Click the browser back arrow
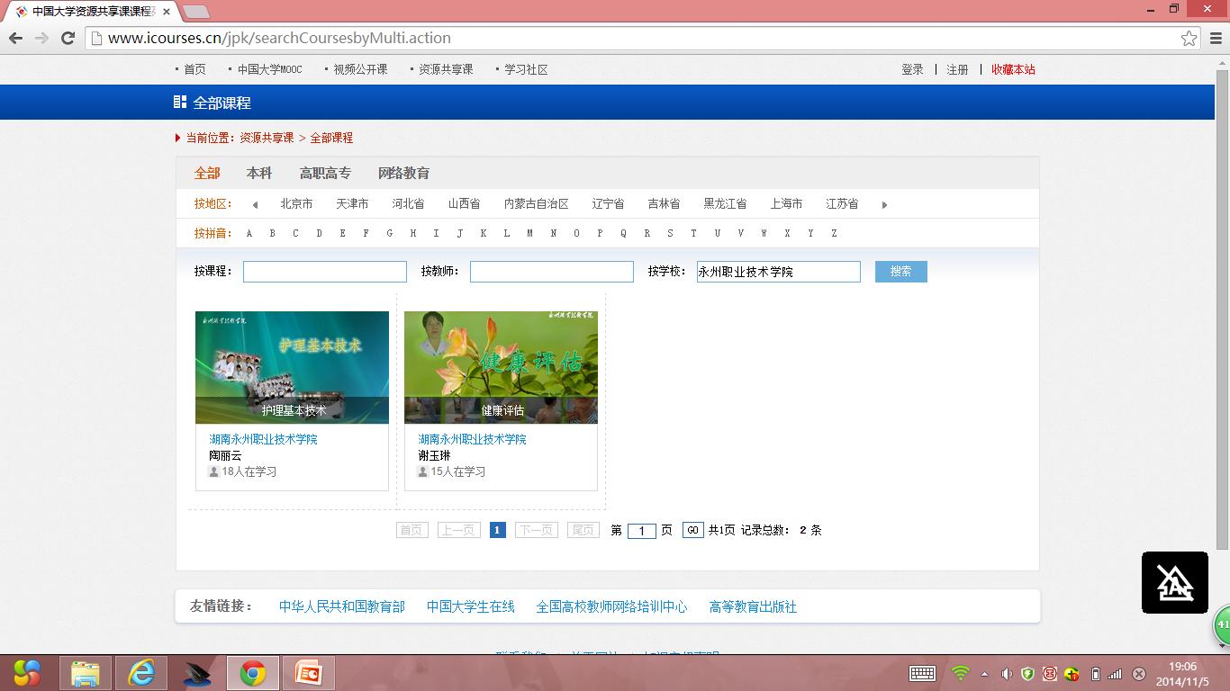The width and height of the screenshot is (1230, 691). (x=15, y=38)
